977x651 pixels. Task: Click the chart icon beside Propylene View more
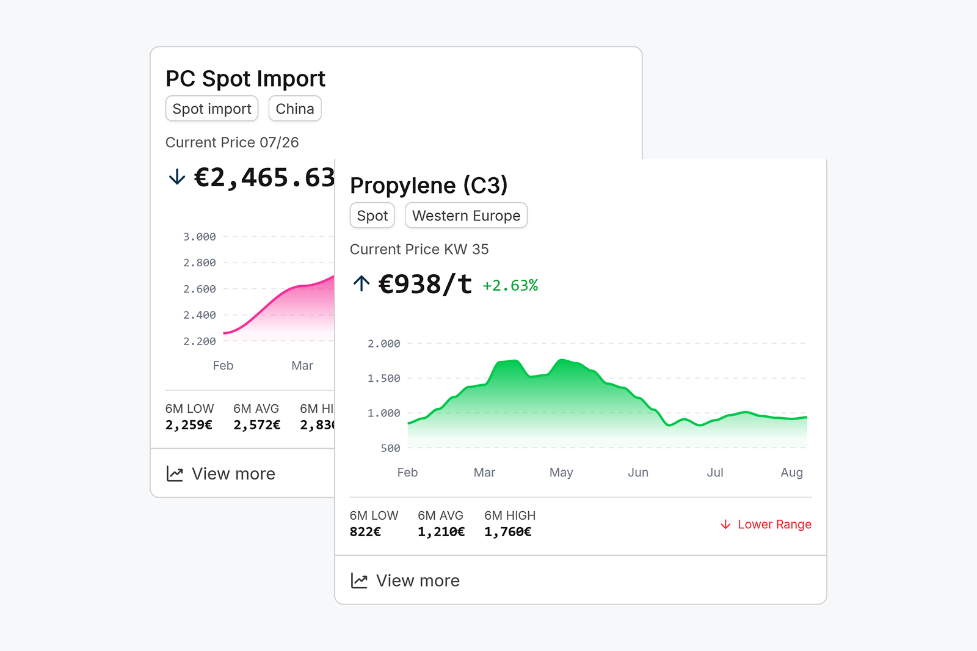click(359, 581)
